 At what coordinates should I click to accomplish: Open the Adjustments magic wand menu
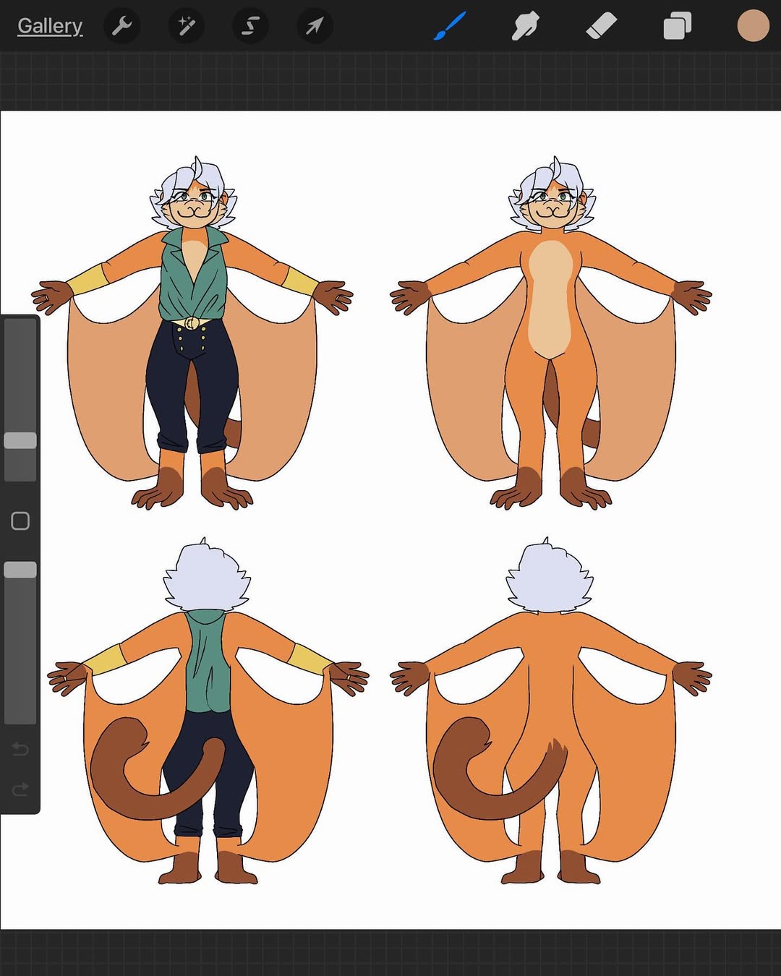[x=186, y=27]
